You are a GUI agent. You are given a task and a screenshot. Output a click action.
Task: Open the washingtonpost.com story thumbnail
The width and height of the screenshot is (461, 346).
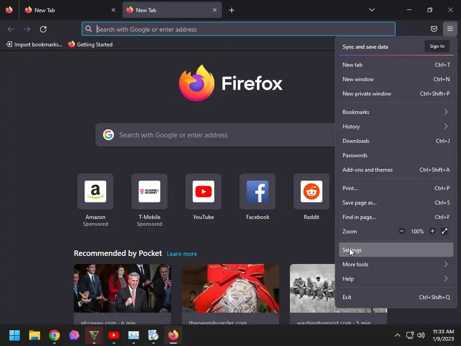(312, 288)
